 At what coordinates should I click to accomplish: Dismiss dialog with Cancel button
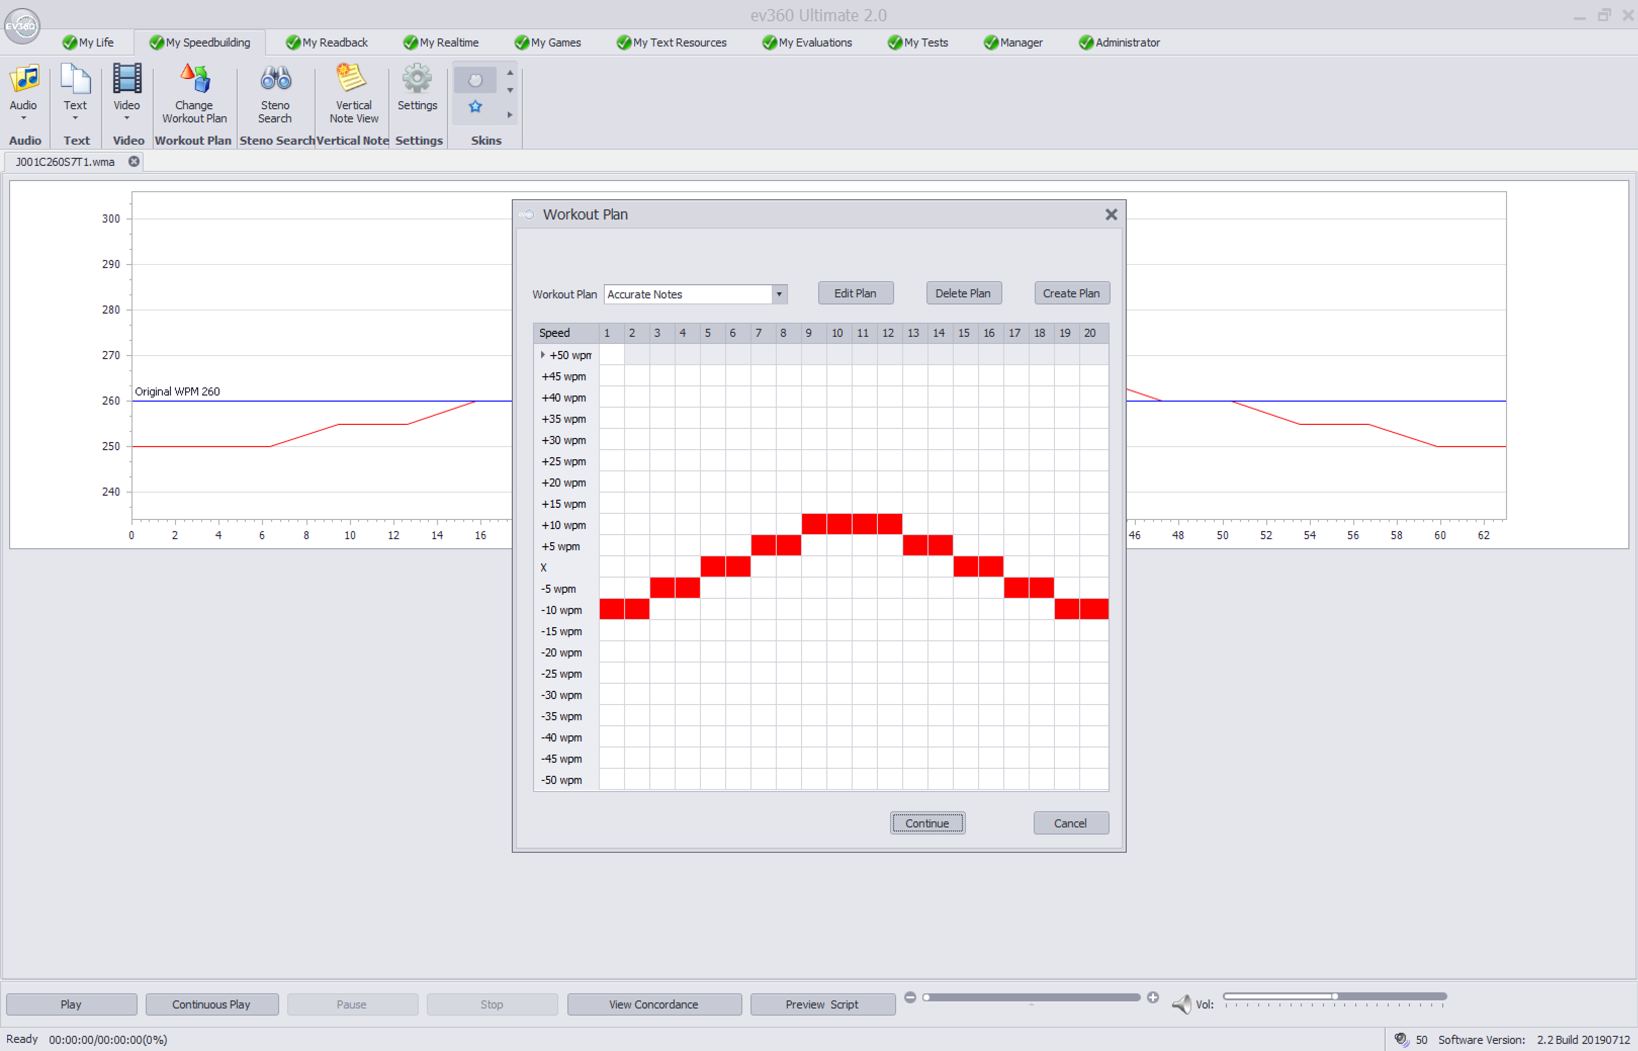pos(1071,823)
